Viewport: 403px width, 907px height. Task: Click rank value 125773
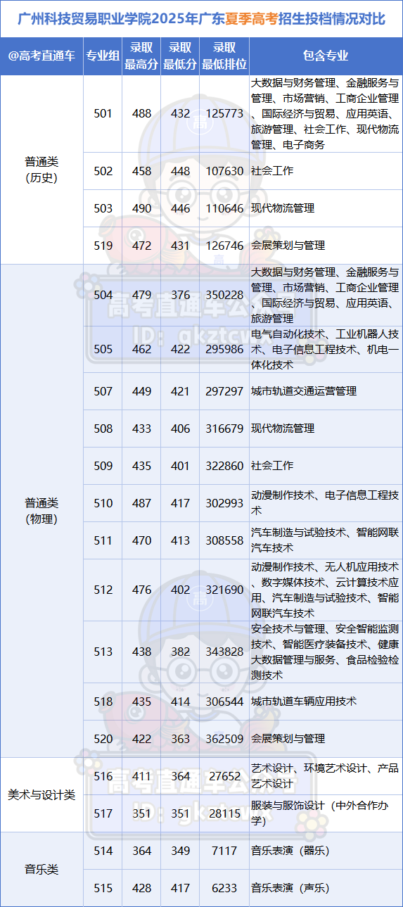(224, 113)
